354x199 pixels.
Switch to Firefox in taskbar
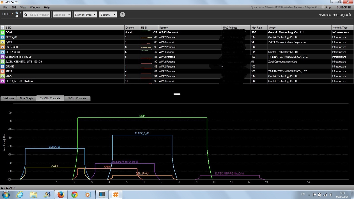[61, 194]
